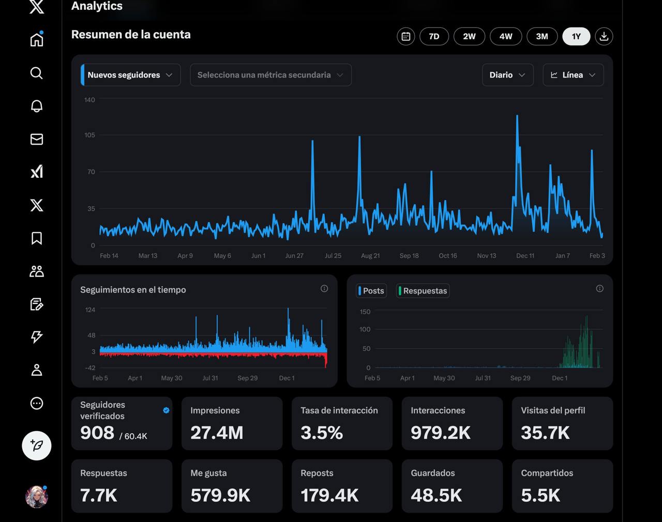Viewport: 662px width, 522px height.
Task: Toggle Respuestas series in chart legend
Action: click(x=423, y=291)
